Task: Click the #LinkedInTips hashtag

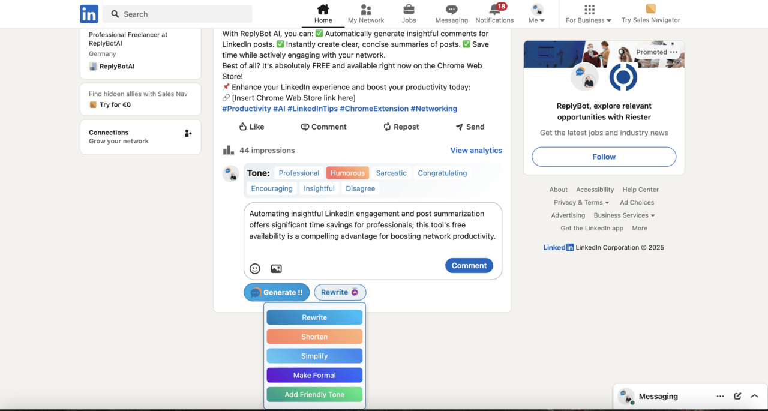Action: [313, 109]
